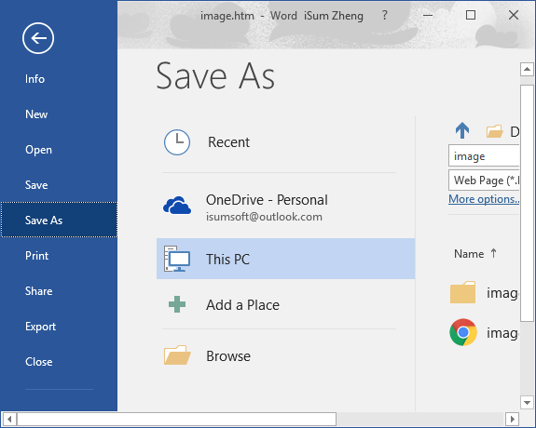This screenshot has height=428, width=536.
Task: Choose Add a Place option
Action: coord(286,305)
